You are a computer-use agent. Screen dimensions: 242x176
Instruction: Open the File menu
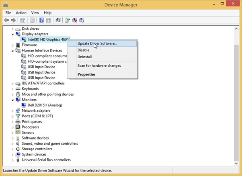(x=8, y=13)
